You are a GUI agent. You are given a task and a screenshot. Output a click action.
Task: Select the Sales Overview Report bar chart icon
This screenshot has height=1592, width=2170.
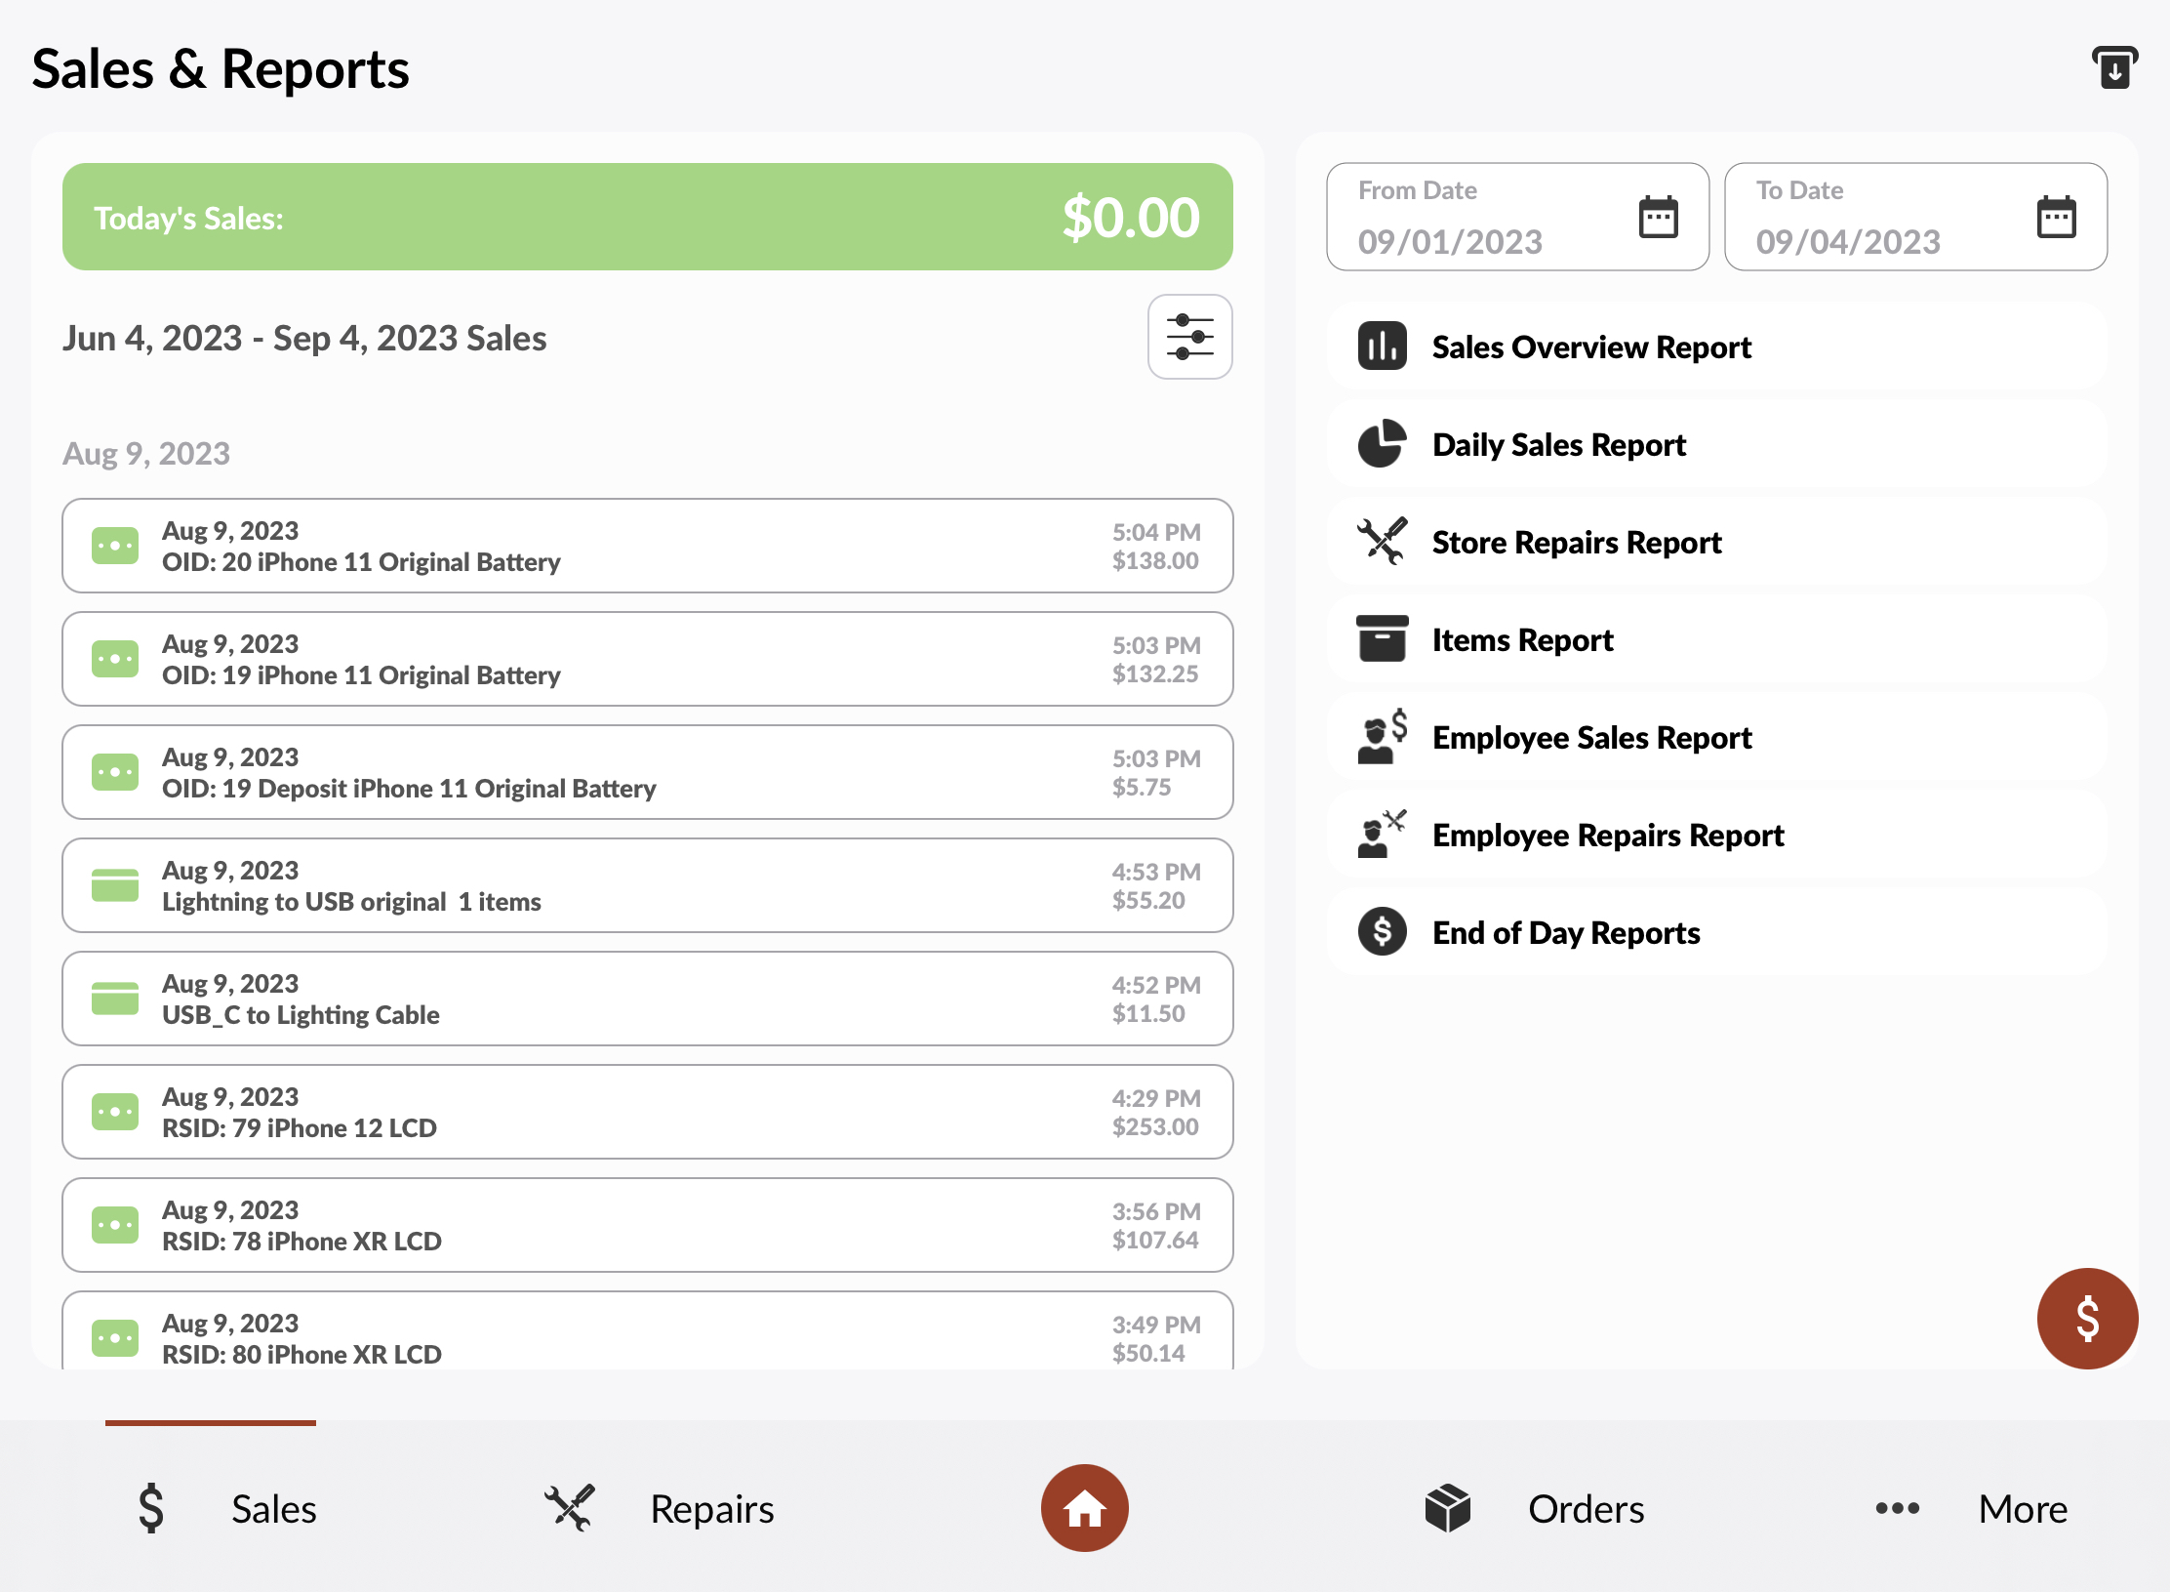[1381, 347]
